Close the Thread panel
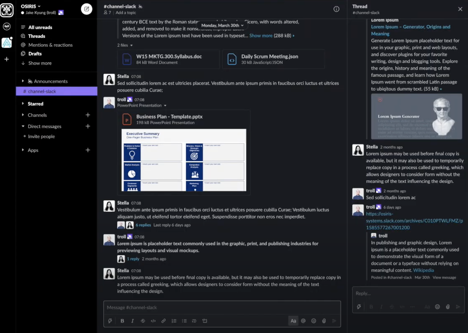The height and width of the screenshot is (333, 468). 460,9
